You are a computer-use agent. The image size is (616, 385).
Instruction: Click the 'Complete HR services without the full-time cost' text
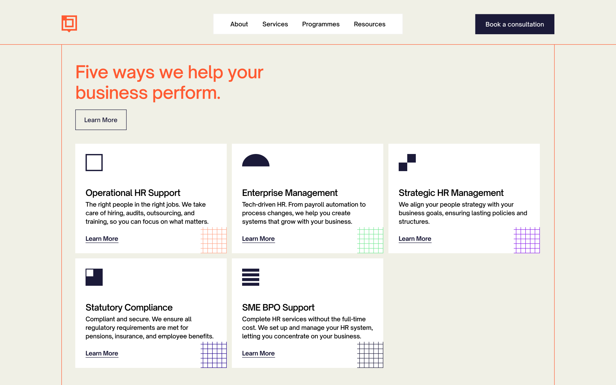coord(307,328)
